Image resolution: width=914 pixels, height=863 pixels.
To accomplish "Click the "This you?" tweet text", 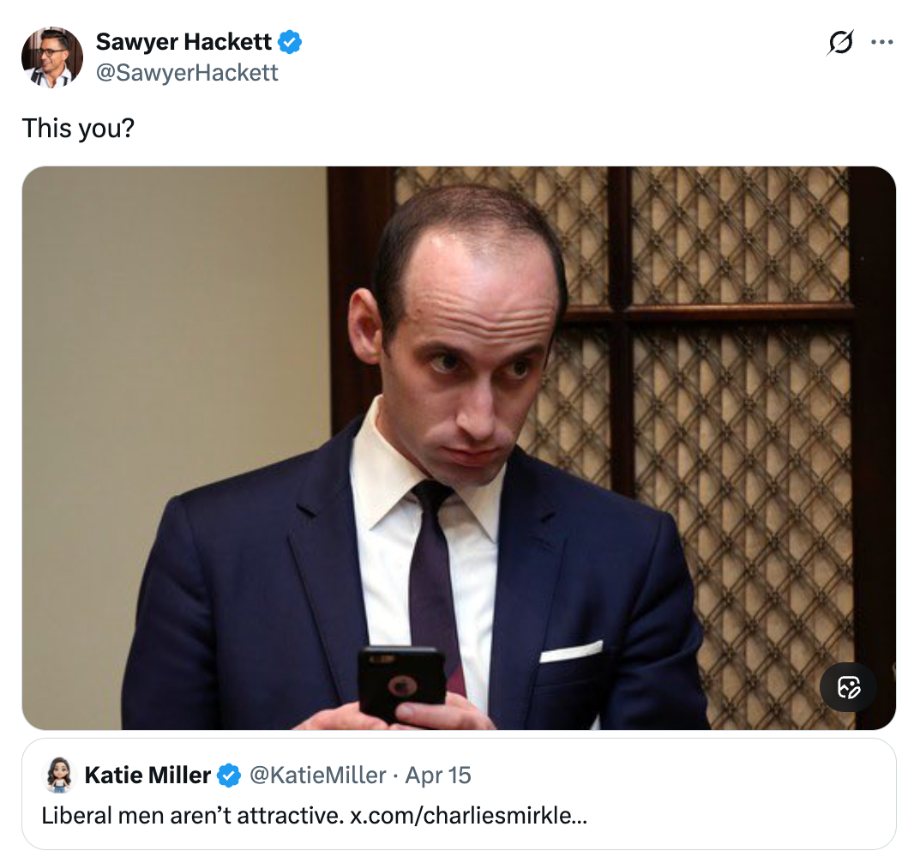I will [x=79, y=128].
